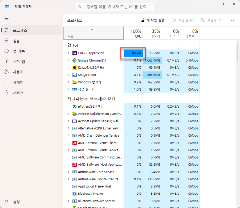
Task: Open the hamburger navigation menu
Action: pos(6,20)
